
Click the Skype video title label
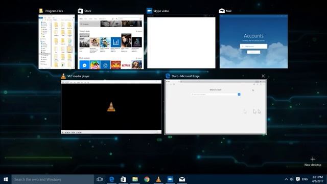point(161,11)
